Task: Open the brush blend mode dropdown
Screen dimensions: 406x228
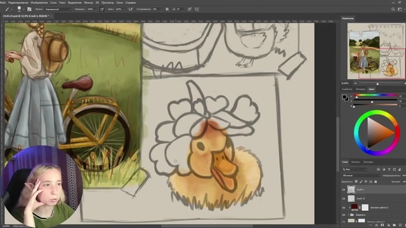Action: coord(58,9)
